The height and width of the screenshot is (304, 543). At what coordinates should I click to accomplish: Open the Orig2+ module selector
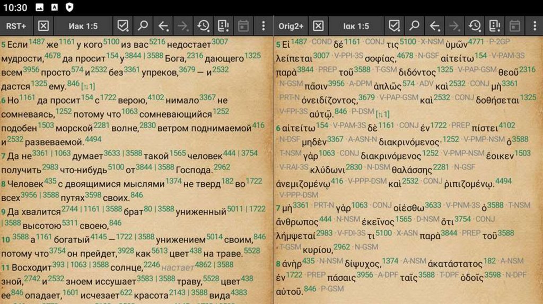point(291,25)
